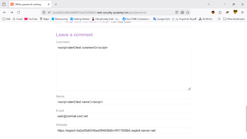This screenshot has width=247, height=139.
Task: Close the Offline password cracking tab
Action: (x=48, y=4)
